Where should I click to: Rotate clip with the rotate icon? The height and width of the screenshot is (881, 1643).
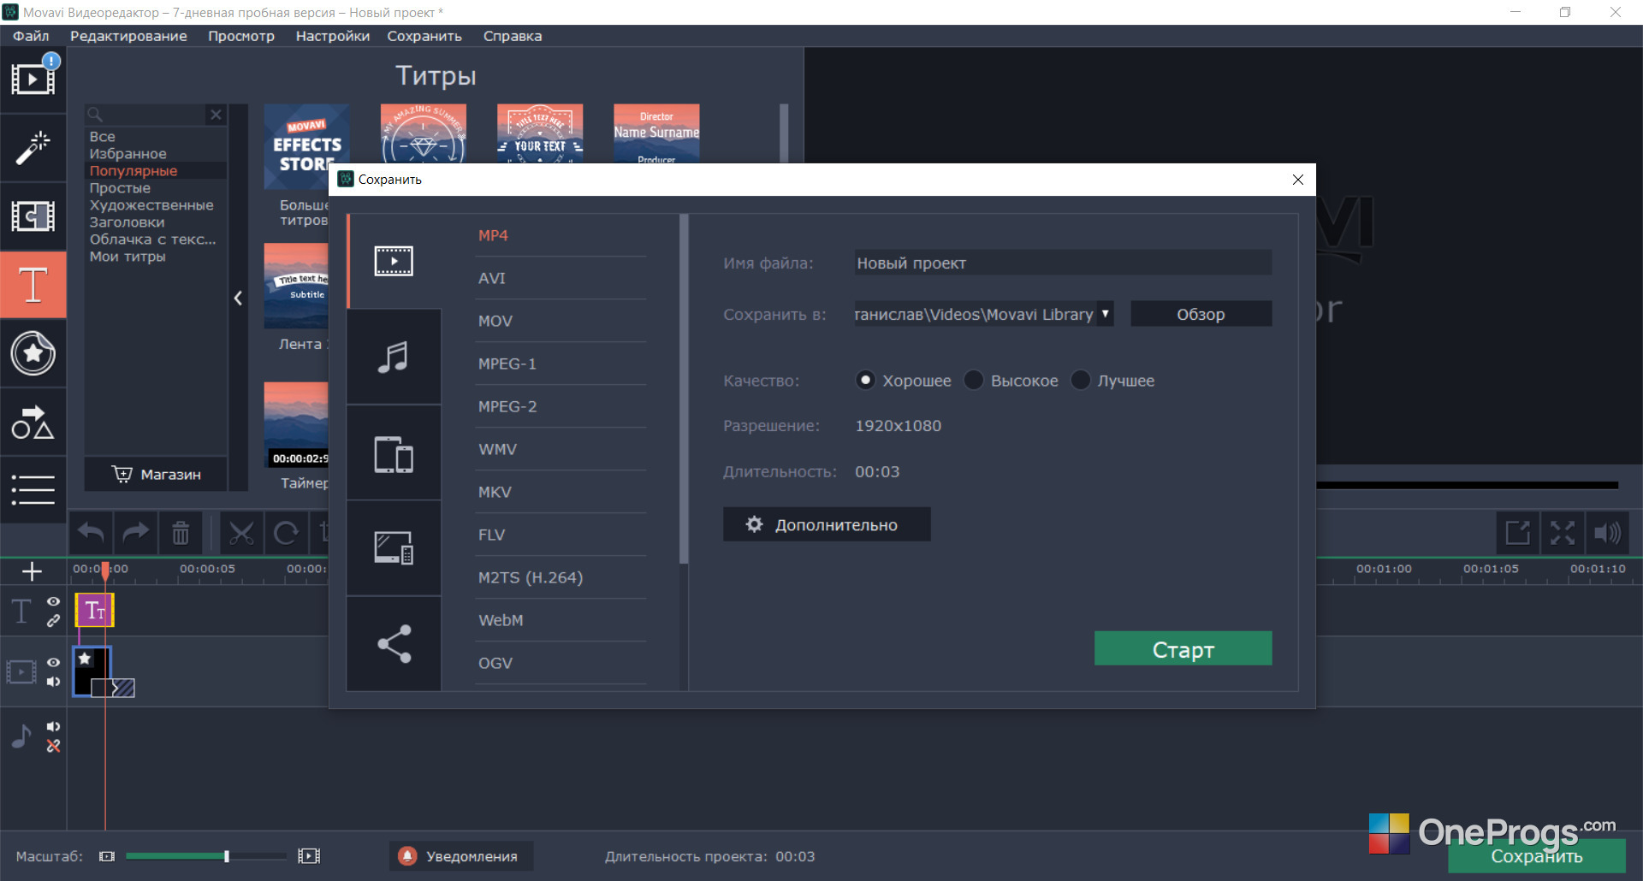(x=286, y=534)
